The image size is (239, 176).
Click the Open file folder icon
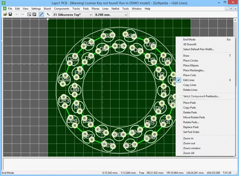point(5,14)
